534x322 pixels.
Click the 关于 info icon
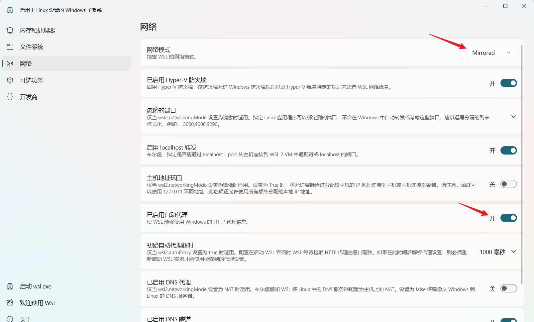point(10,319)
